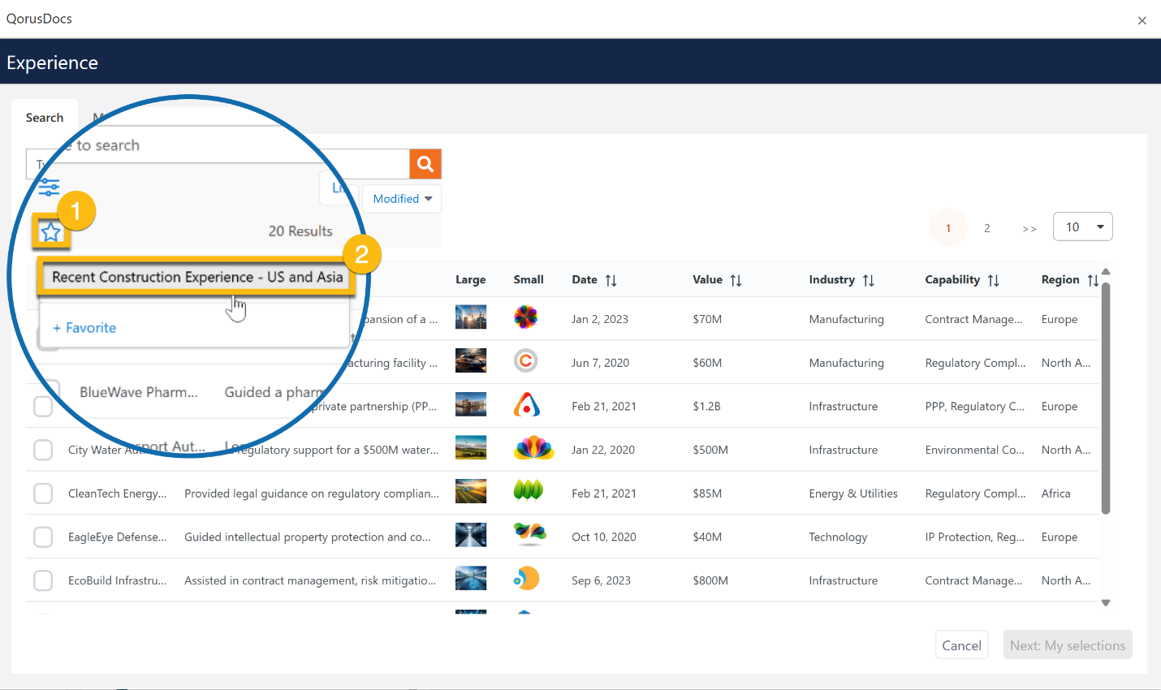Check the EagleEye Defense row checkbox
Screen dimensions: 1161x690
tap(43, 537)
